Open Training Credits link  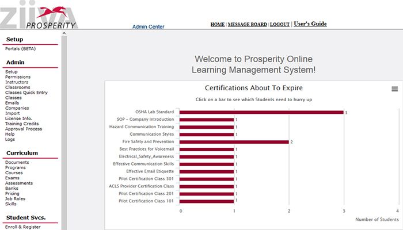22,124
